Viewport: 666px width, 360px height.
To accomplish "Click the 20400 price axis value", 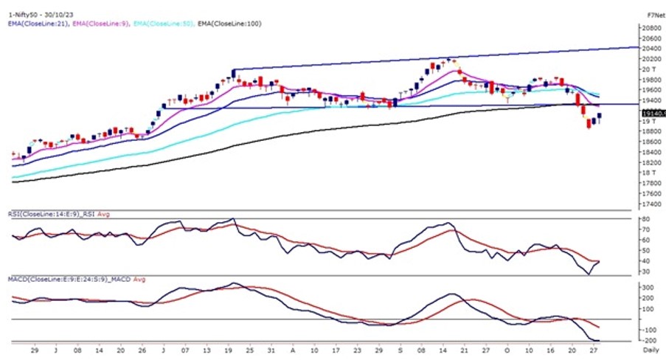I will [x=651, y=49].
